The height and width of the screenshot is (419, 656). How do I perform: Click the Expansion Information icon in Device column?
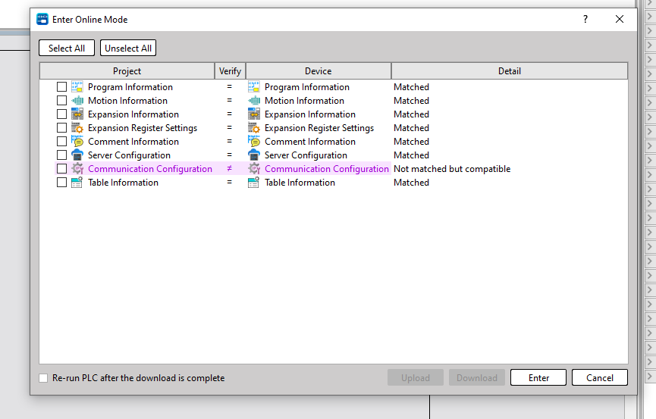(x=254, y=114)
